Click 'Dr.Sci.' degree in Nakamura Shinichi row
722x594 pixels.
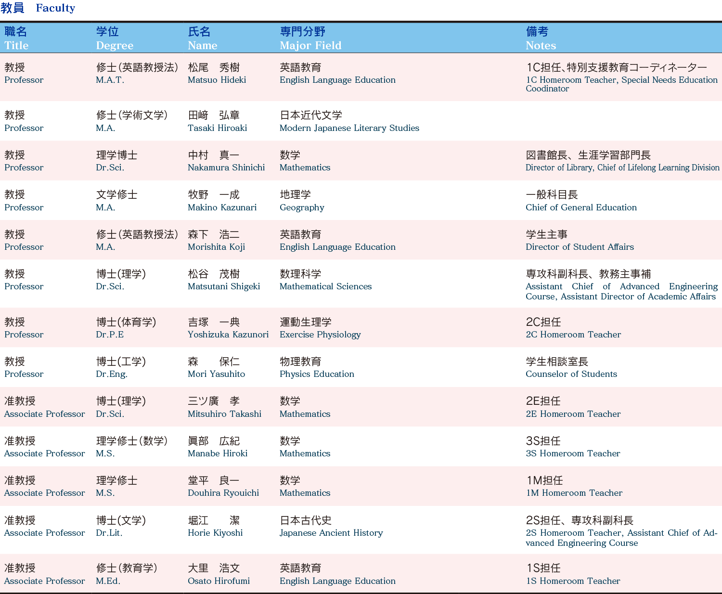pyautogui.click(x=110, y=168)
